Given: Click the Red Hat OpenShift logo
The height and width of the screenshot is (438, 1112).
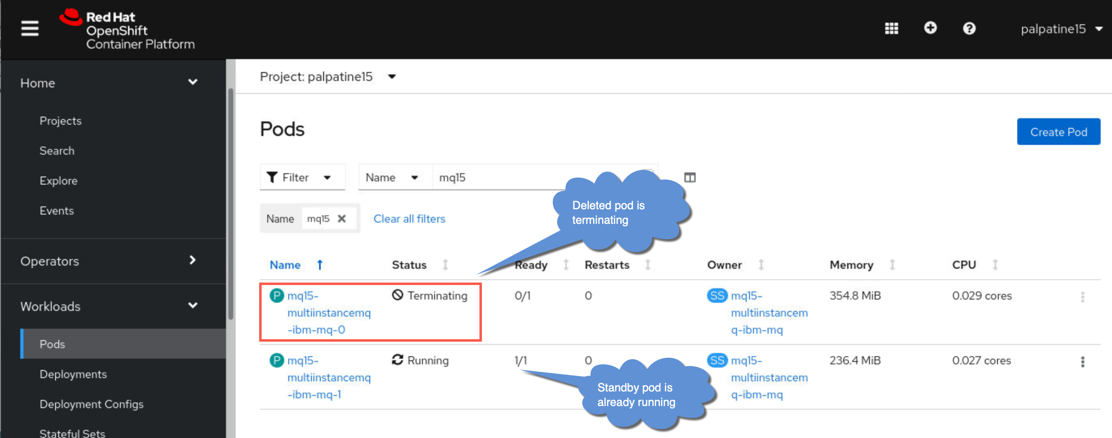Looking at the screenshot, I should click(127, 29).
